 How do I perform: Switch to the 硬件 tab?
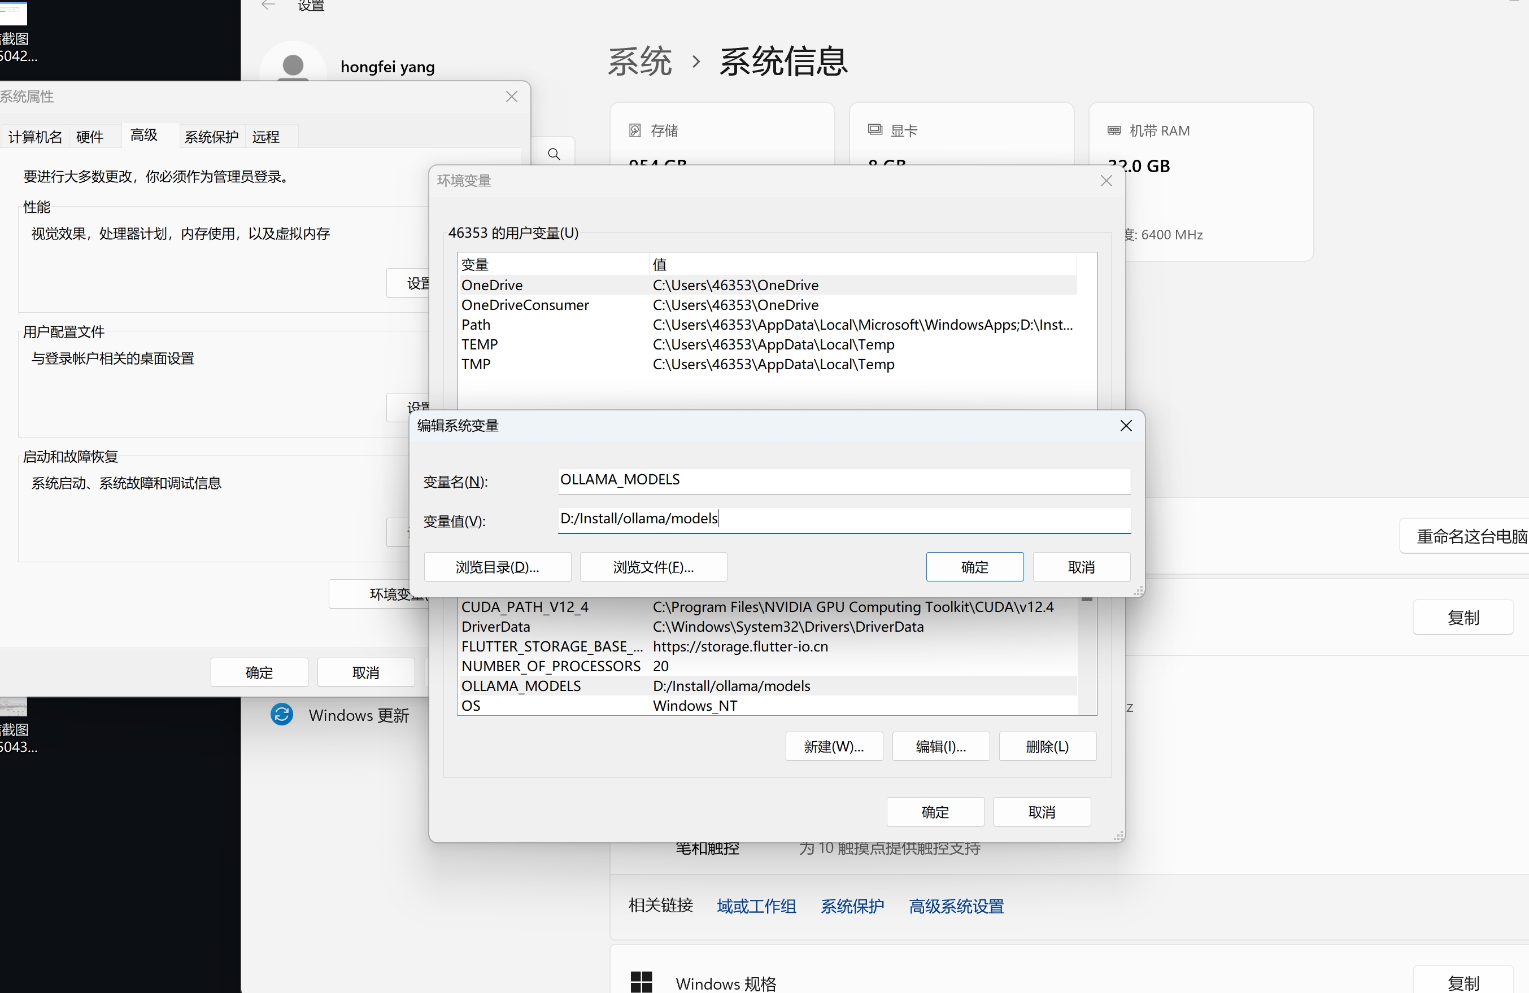[89, 137]
